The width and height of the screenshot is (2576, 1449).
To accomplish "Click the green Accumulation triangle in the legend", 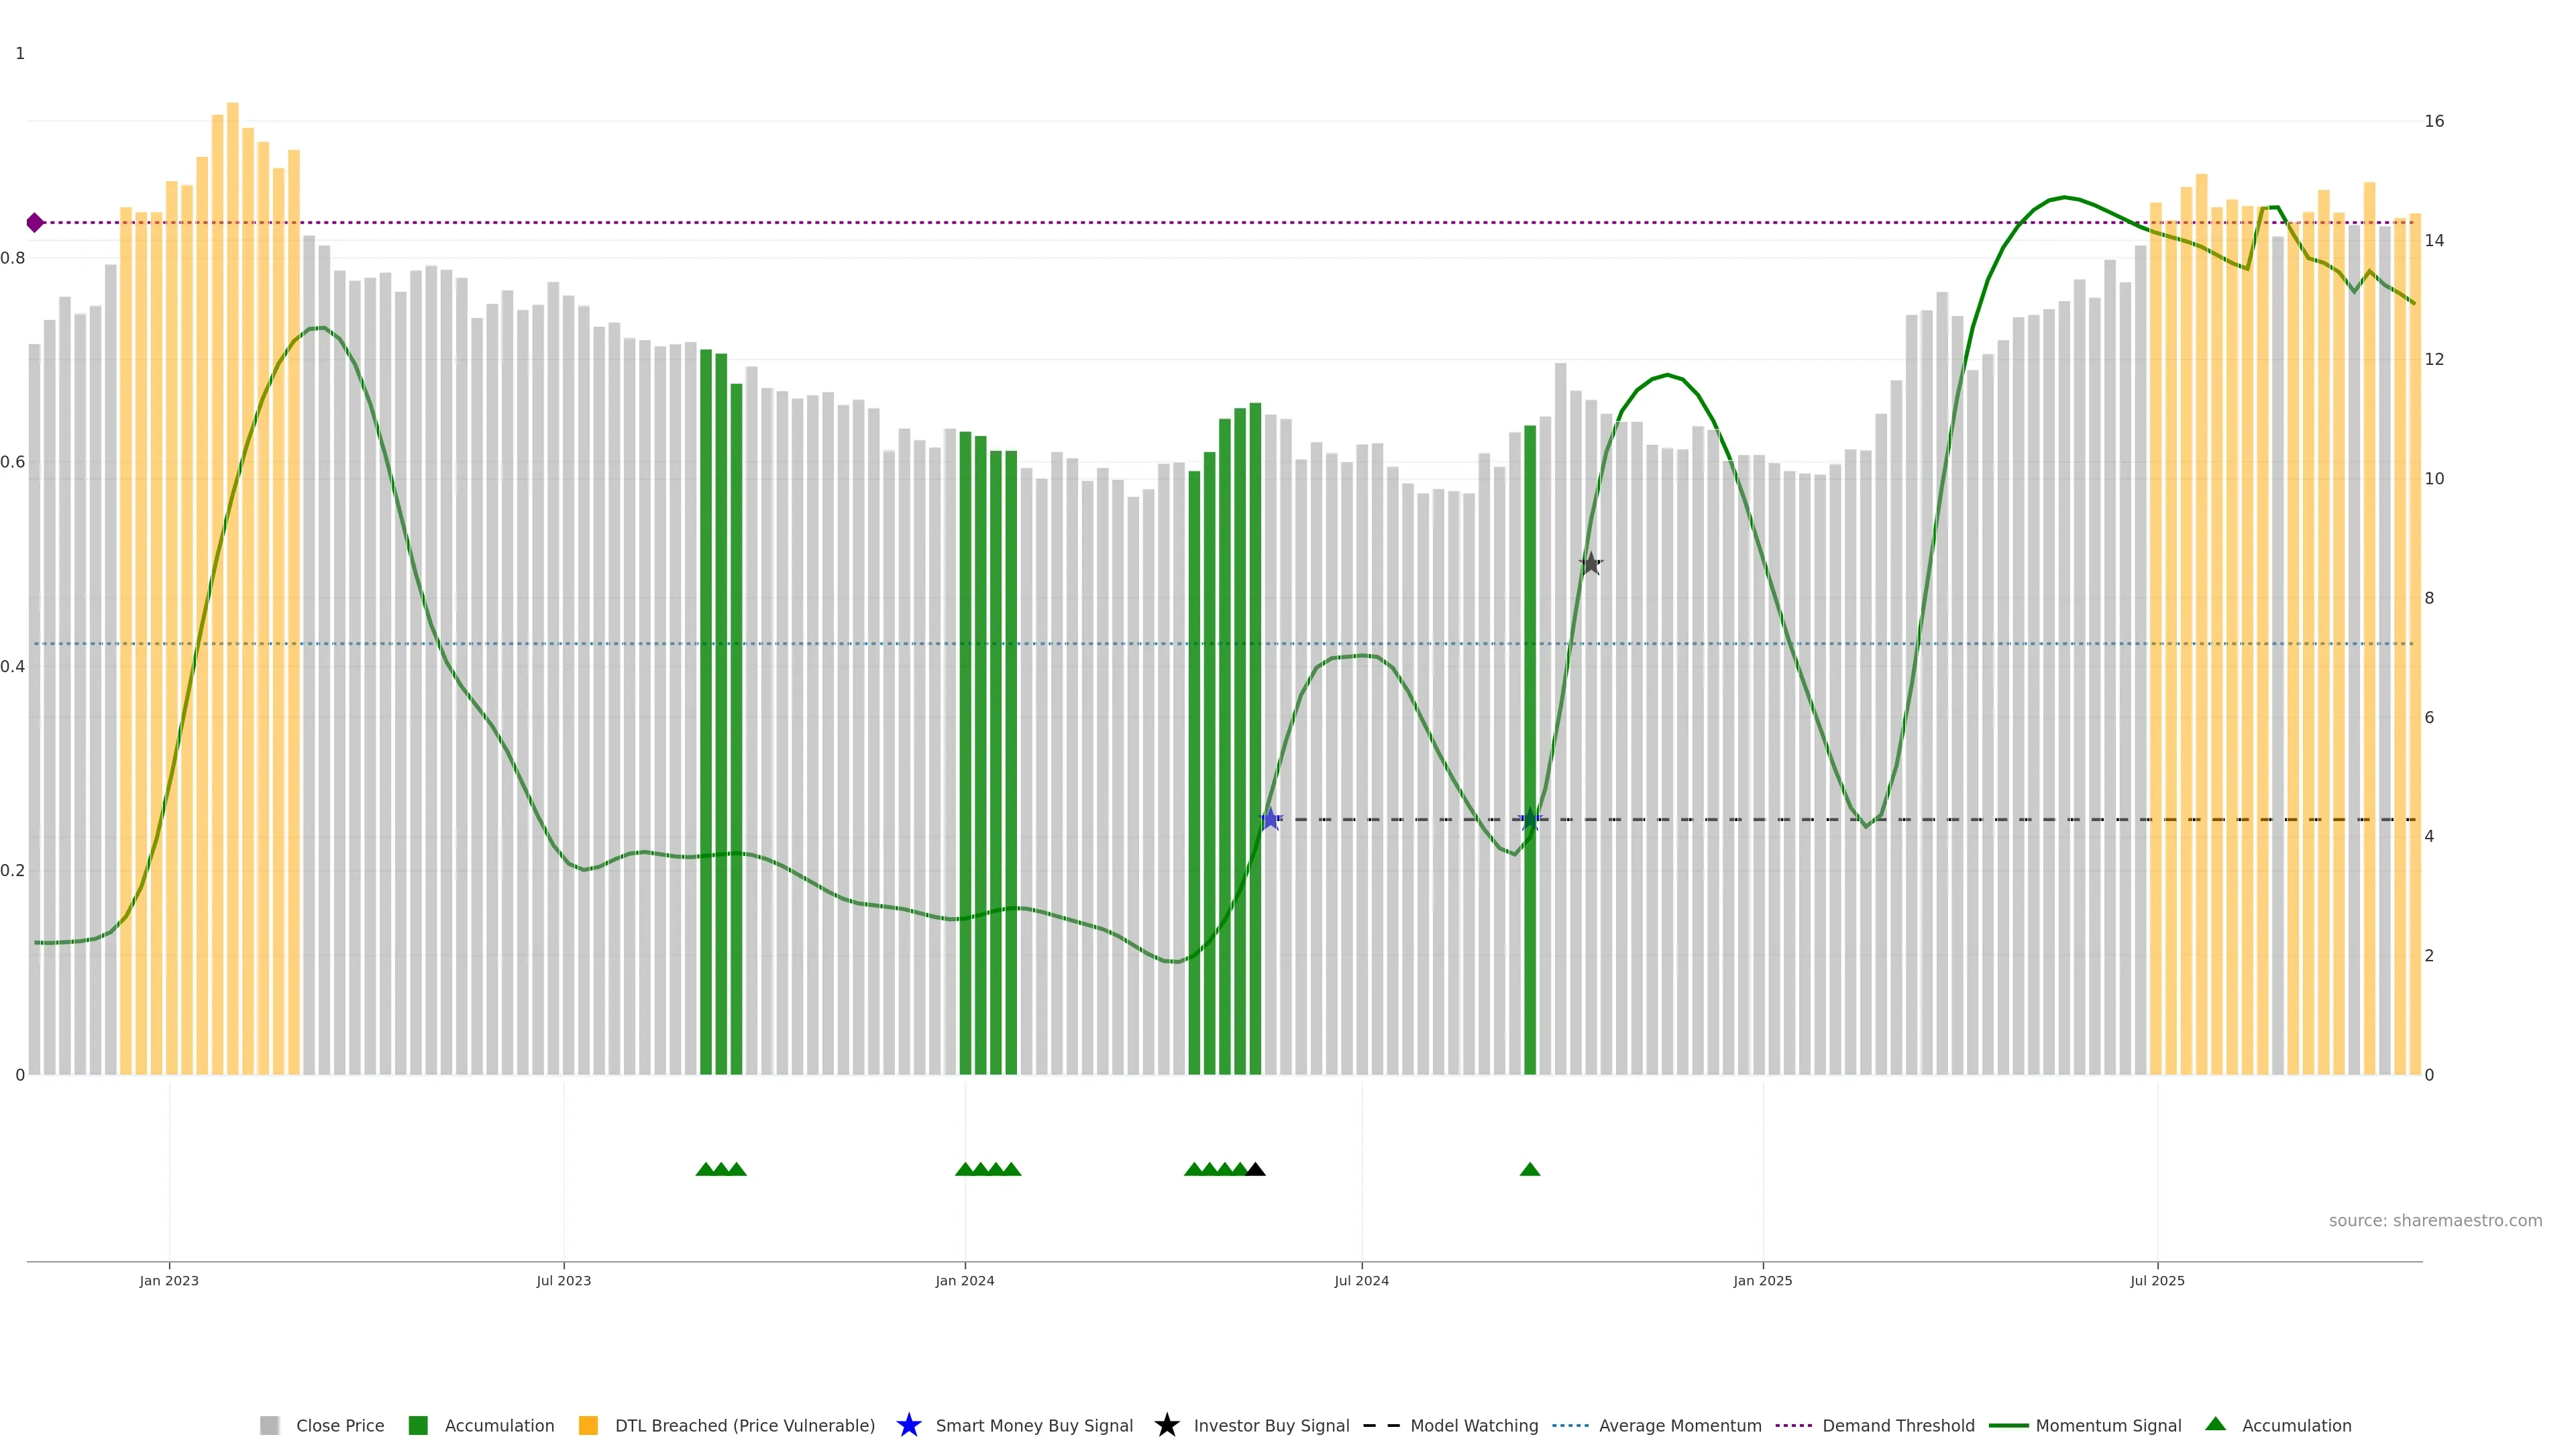I will point(2215,1424).
